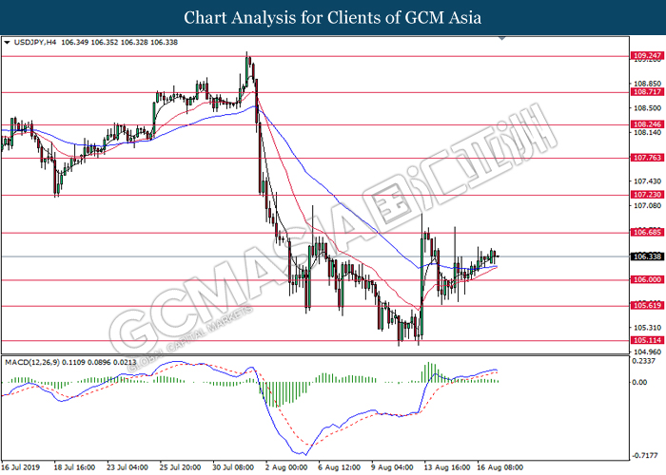This screenshot has height=475, width=666.
Task: Click the 108.850 price axis value
Action: tap(647, 84)
